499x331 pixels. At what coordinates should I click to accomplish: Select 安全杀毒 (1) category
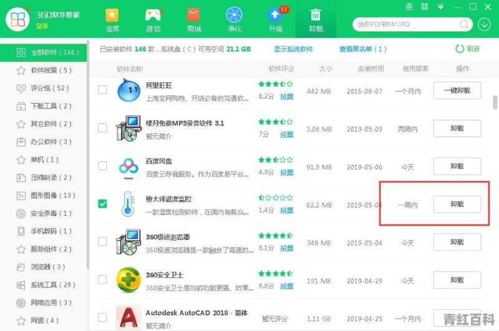(x=43, y=213)
